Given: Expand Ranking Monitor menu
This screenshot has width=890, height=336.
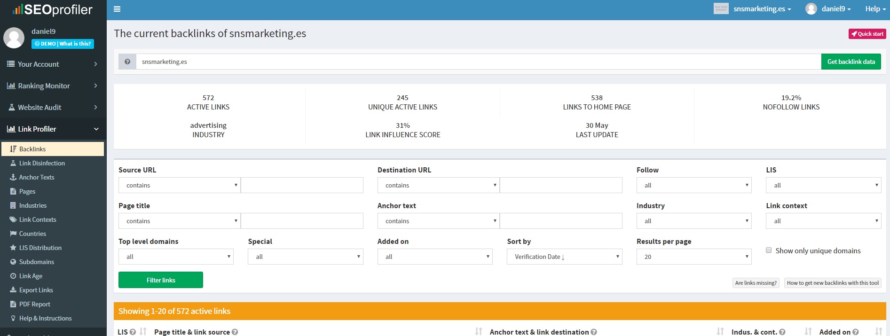Looking at the screenshot, I should click(53, 86).
